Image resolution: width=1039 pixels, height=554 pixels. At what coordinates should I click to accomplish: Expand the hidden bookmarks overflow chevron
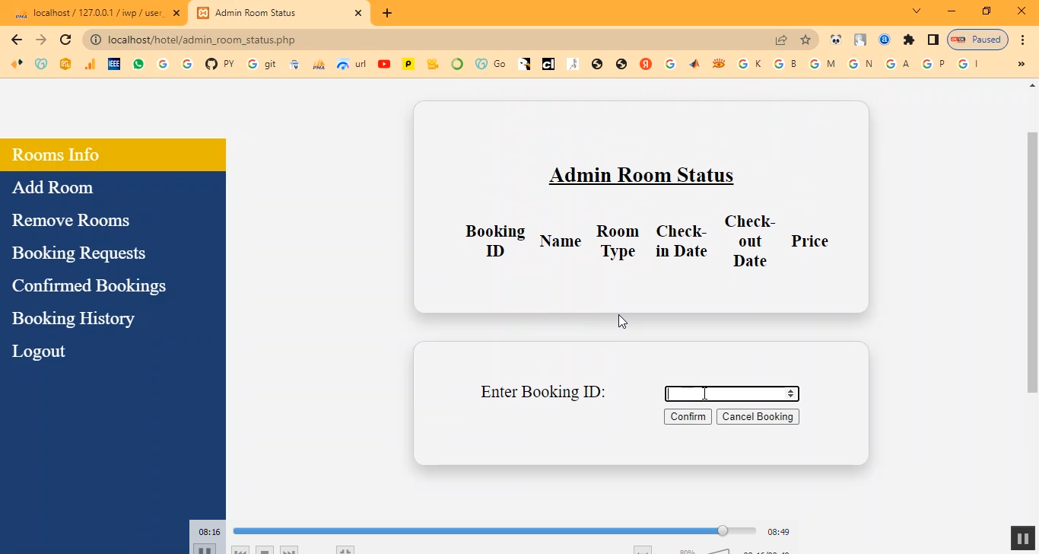[1021, 65]
